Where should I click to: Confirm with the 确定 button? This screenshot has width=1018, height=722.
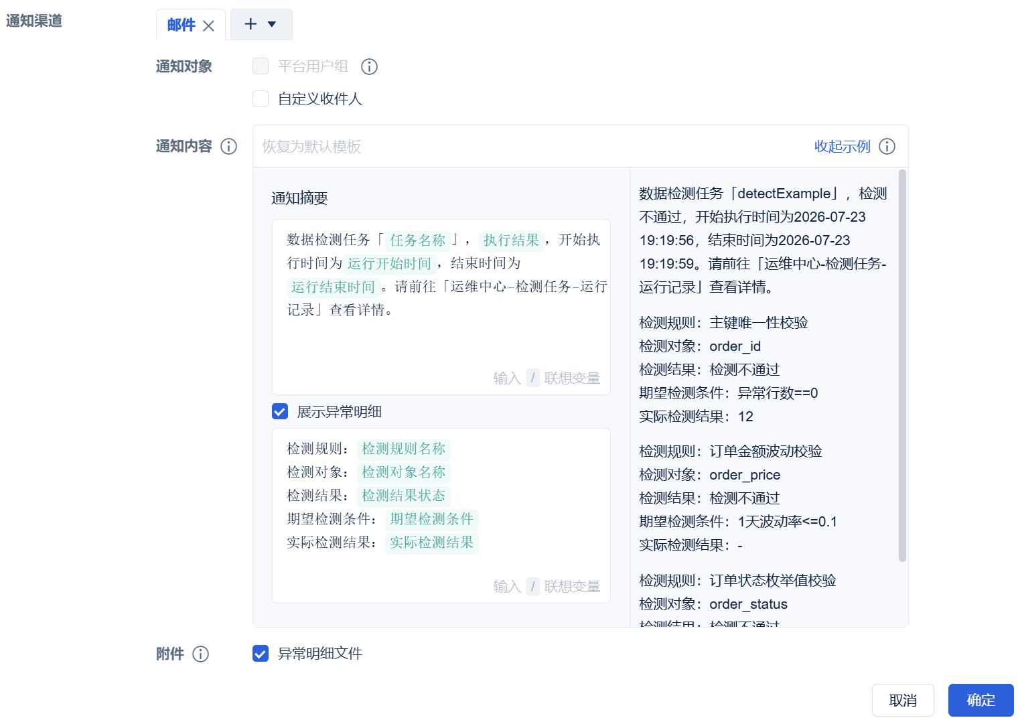coord(980,700)
